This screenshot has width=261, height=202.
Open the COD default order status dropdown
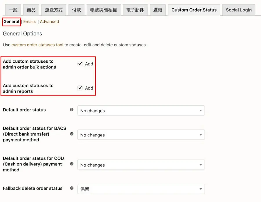pos(141,165)
